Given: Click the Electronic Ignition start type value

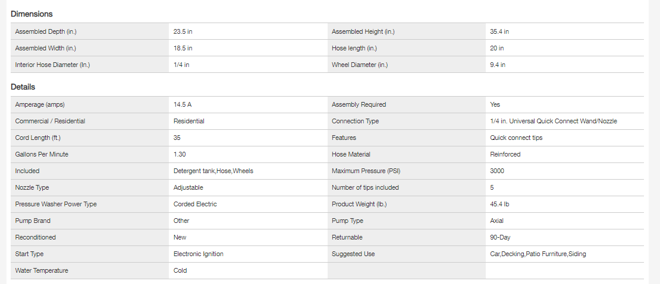Looking at the screenshot, I should (199, 254).
